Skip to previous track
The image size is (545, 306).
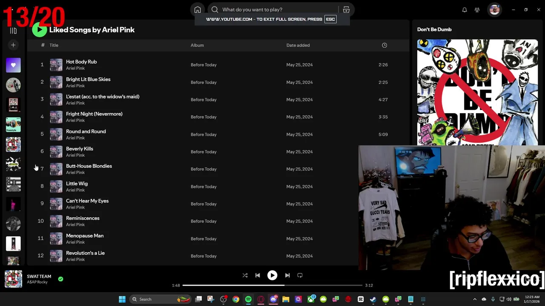[x=258, y=275]
